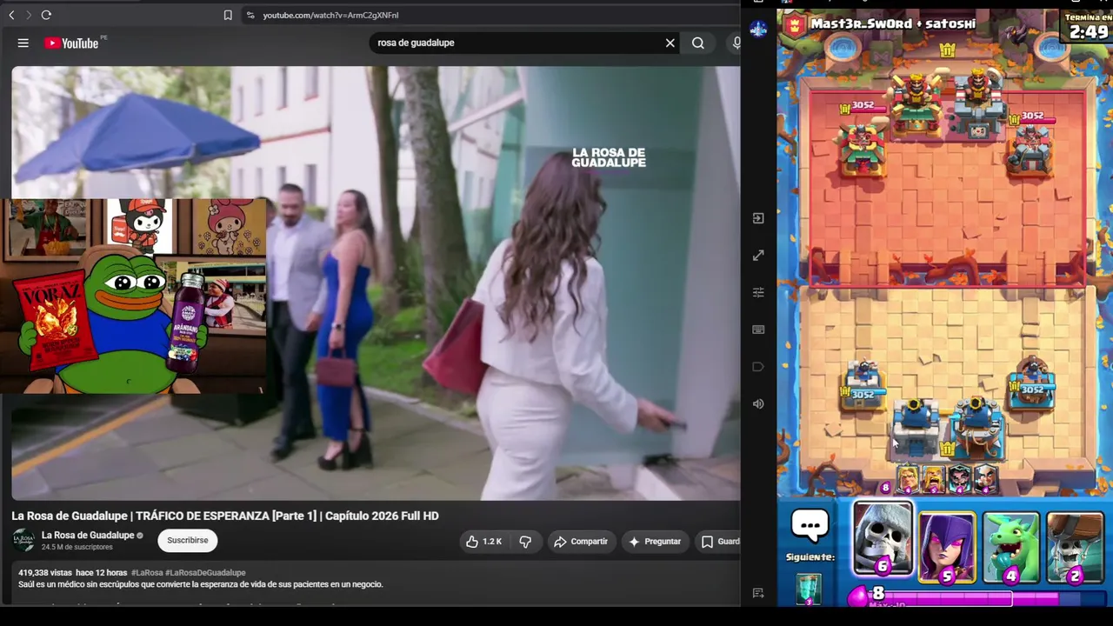Select the Witch card costing 5

pos(947,547)
